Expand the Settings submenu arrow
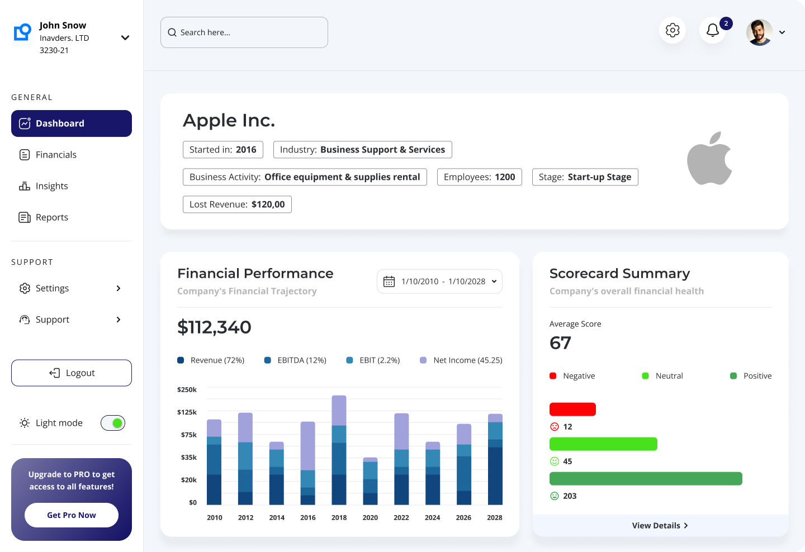This screenshot has width=805, height=552. 118,288
